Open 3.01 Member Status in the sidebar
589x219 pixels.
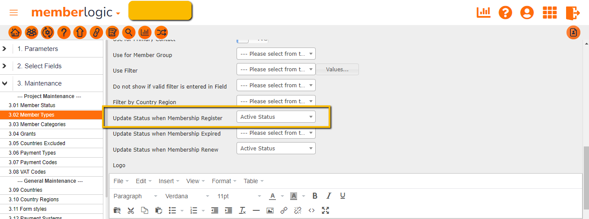(x=32, y=105)
